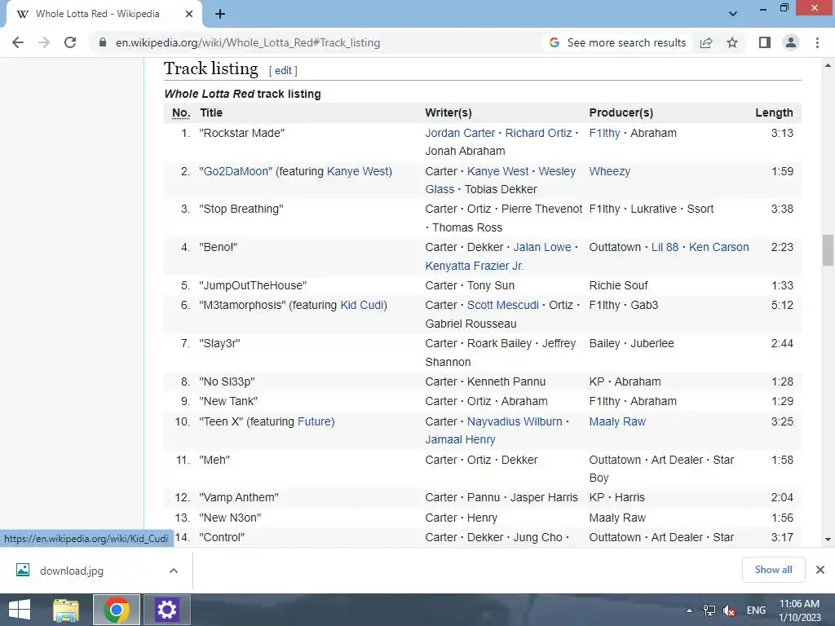Screen dimensions: 835x626
Task: Share this page using share icon
Action: (706, 42)
